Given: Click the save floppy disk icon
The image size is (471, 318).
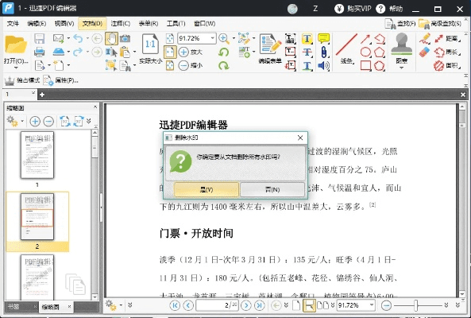Looking at the screenshot, I should (x=40, y=38).
